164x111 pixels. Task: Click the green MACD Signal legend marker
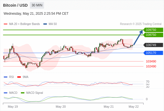pos(23,93)
